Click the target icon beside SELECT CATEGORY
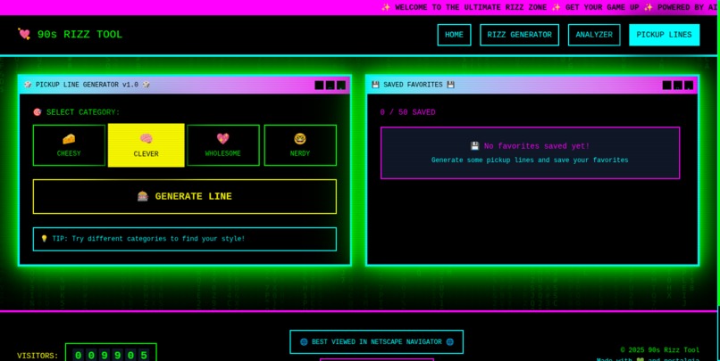 [x=38, y=112]
